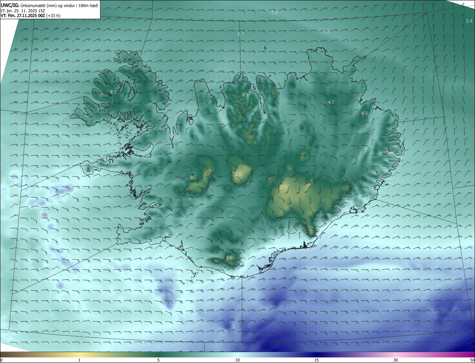This screenshot has width=475, height=363.
Task: Click the 4.7 value label on the map
Action: point(331,102)
